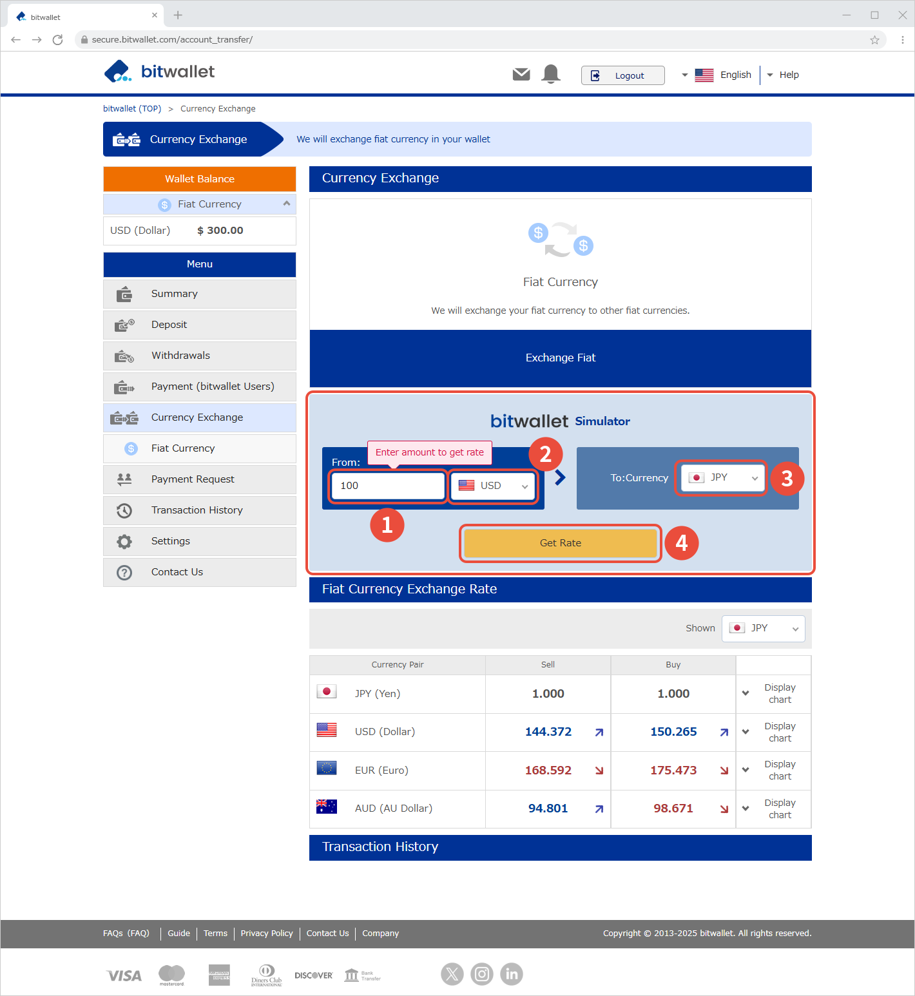Screen dimensions: 915x996
Task: Open the English language dropdown
Action: 717,75
